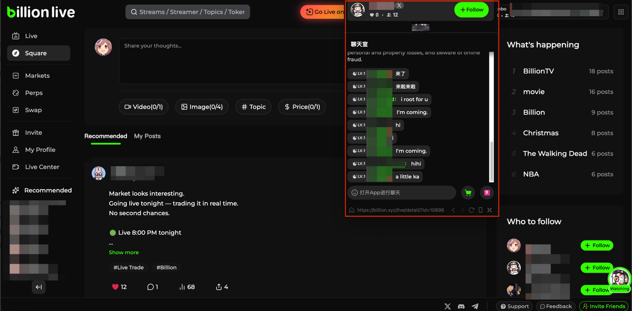Open Markets in the sidebar
Screen dimensions: 632x311
pos(37,76)
